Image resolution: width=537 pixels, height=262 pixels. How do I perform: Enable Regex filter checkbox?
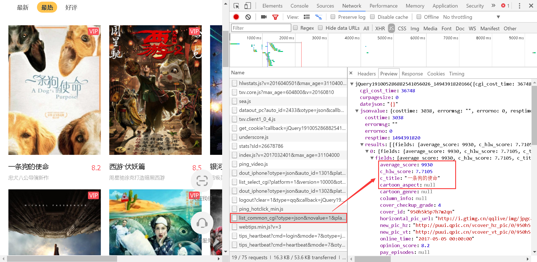(x=295, y=28)
